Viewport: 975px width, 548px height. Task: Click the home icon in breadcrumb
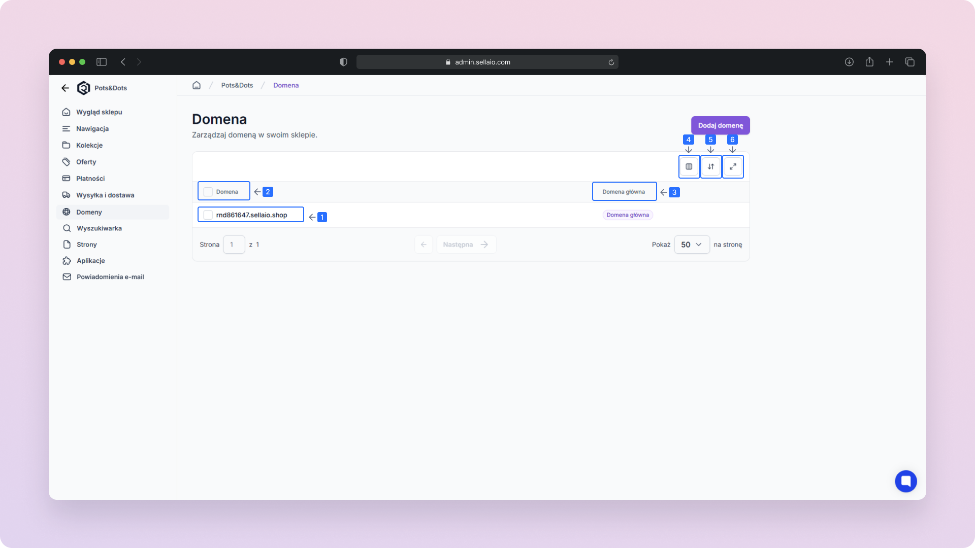coord(197,85)
